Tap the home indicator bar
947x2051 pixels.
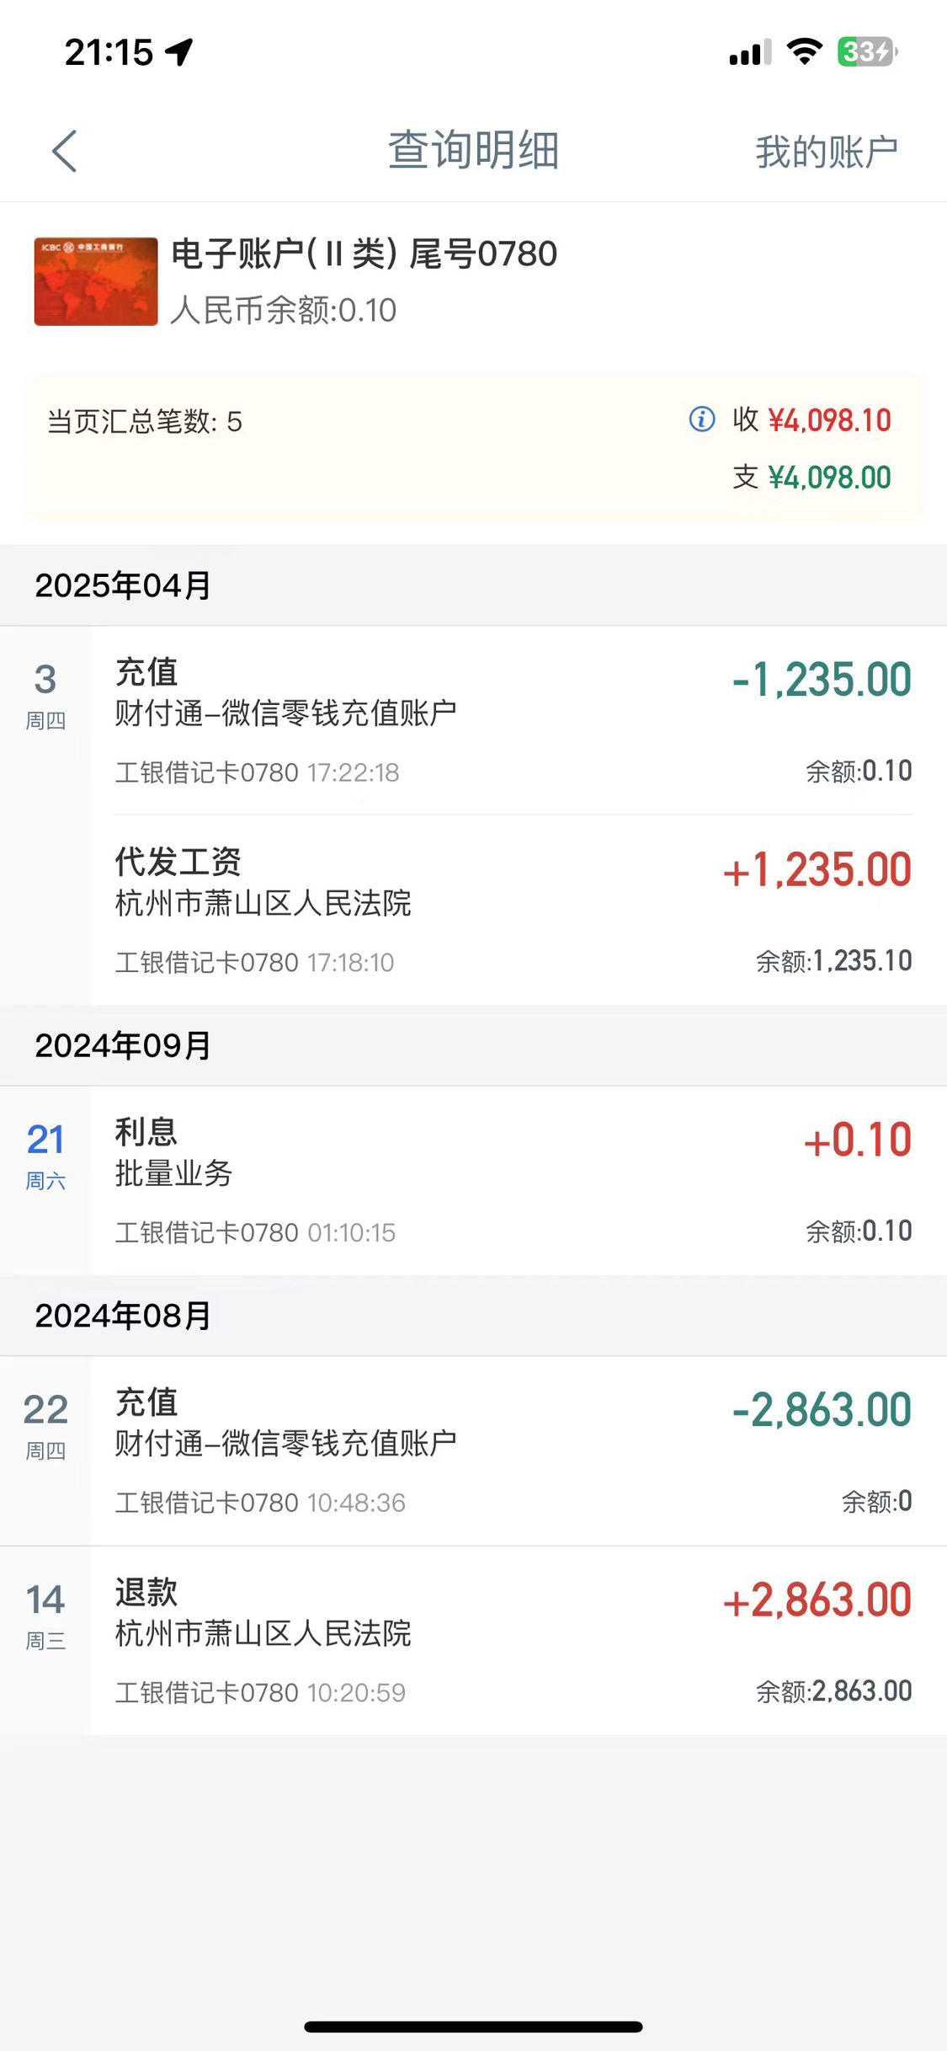tap(473, 2027)
